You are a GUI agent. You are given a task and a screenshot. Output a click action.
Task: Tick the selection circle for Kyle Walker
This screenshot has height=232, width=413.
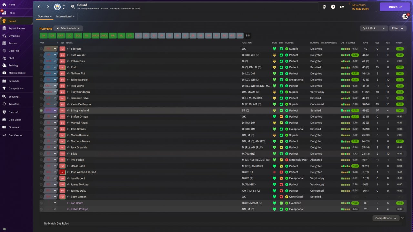click(x=41, y=55)
